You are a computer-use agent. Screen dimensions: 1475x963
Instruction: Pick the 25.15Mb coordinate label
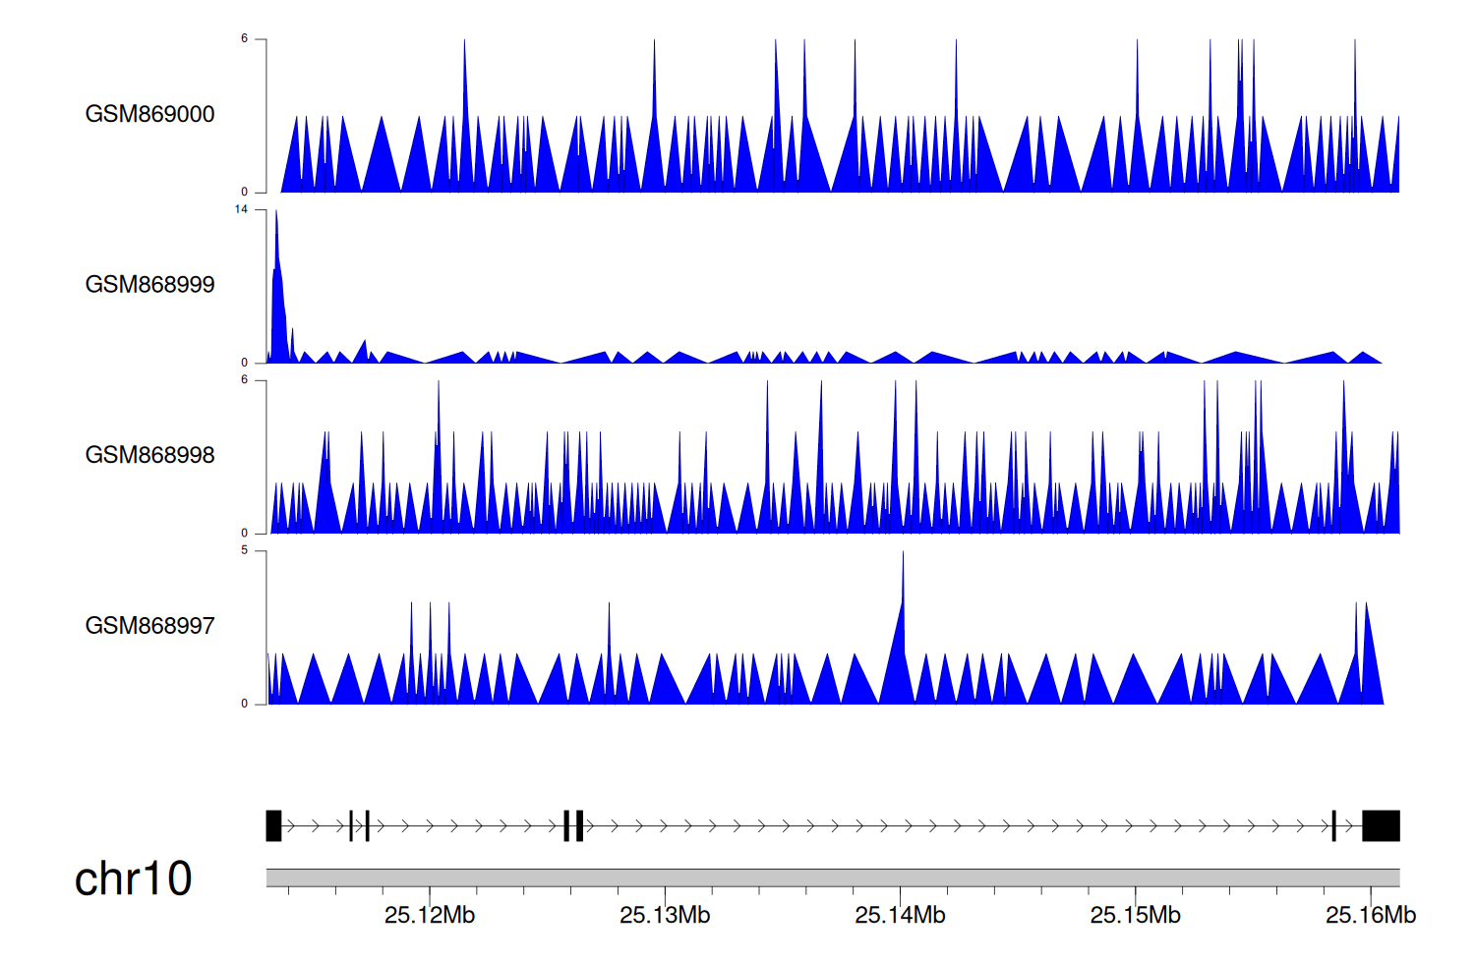[1135, 915]
